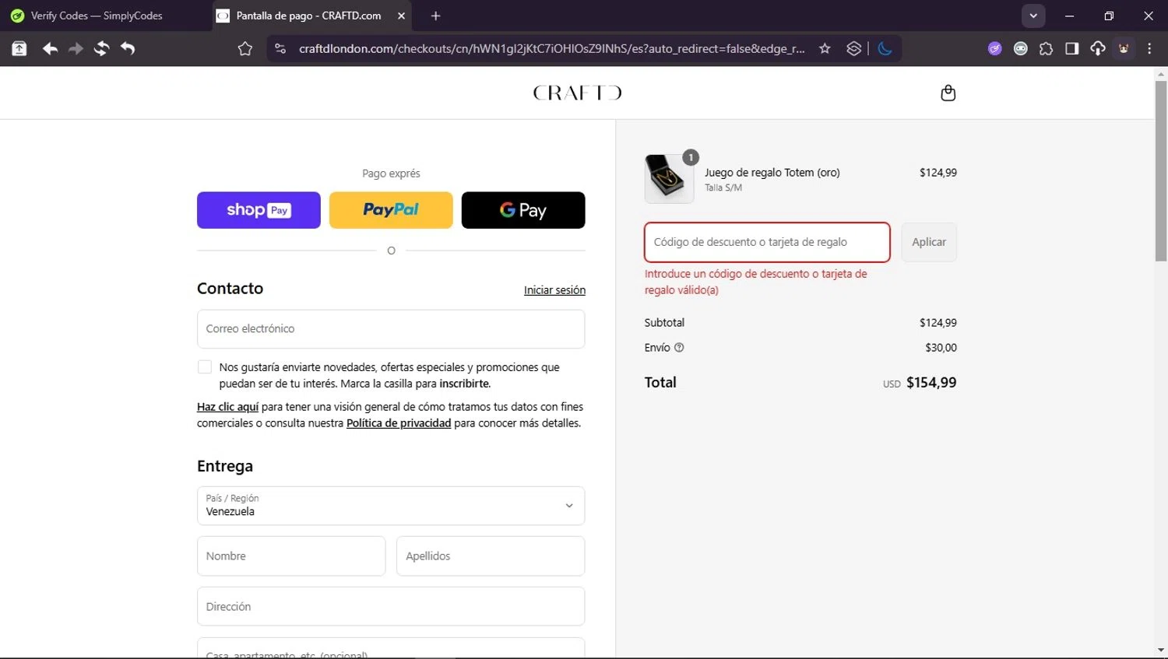Click the cloud upload icon
1168x659 pixels.
(x=1098, y=49)
